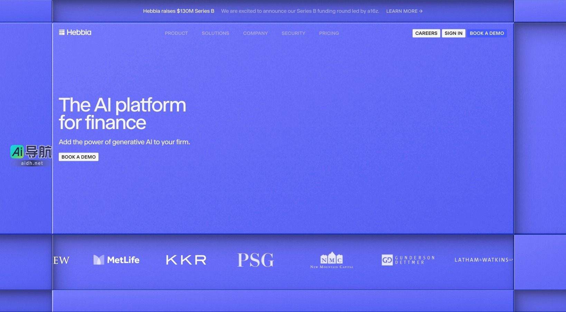The image size is (566, 312).
Task: Open the Pricing page
Action: [329, 33]
